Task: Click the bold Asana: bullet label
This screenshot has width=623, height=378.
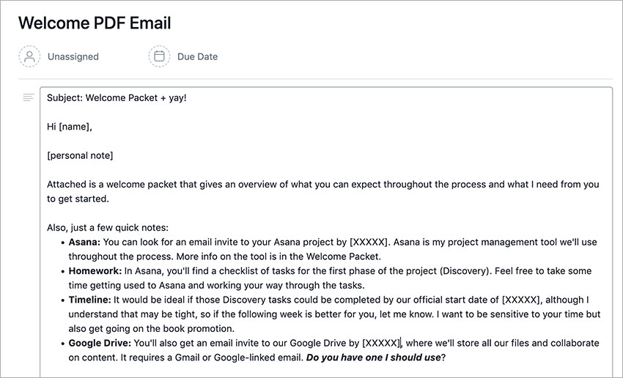Action: [x=84, y=242]
